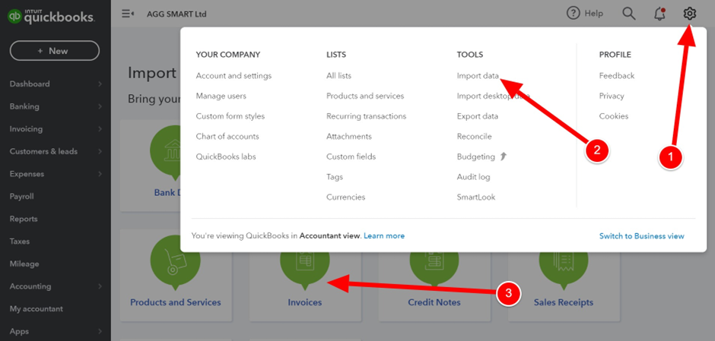715x341 pixels.
Task: Select Account and settings
Action: 234,76
